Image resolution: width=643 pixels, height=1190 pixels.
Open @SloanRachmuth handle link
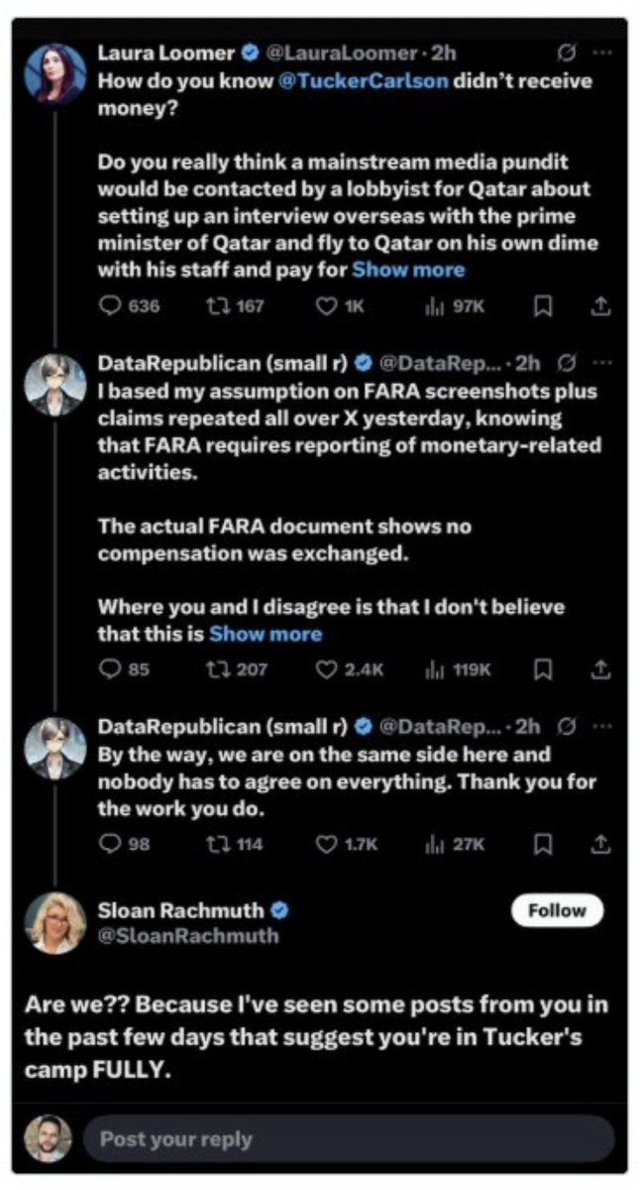click(x=187, y=935)
